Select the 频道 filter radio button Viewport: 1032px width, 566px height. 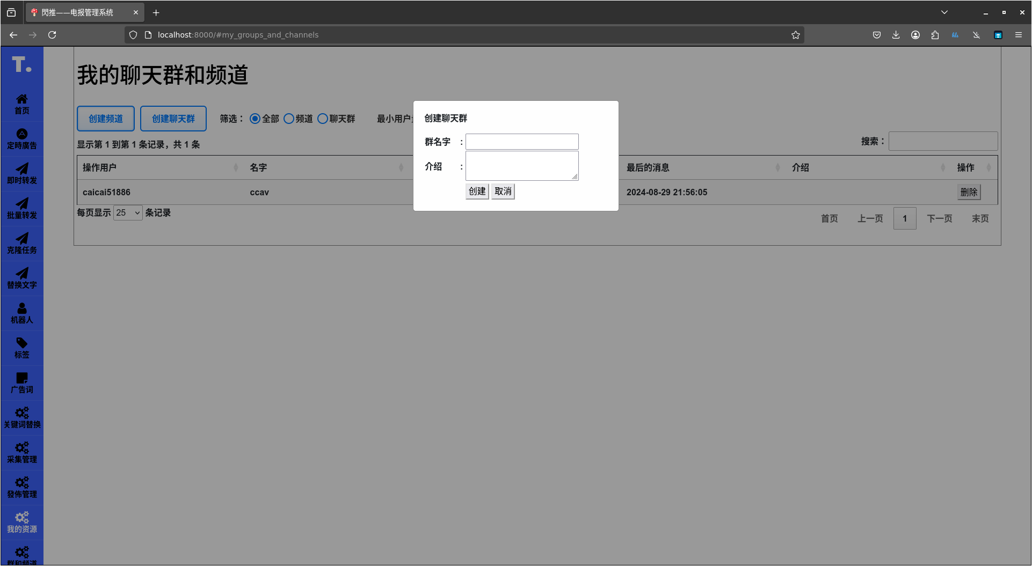(x=289, y=119)
